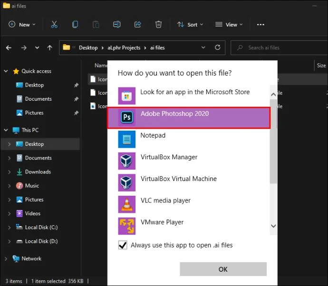Screen dimensions: 328x286
Task: Open Documents under Quick access
Action: click(x=39, y=99)
